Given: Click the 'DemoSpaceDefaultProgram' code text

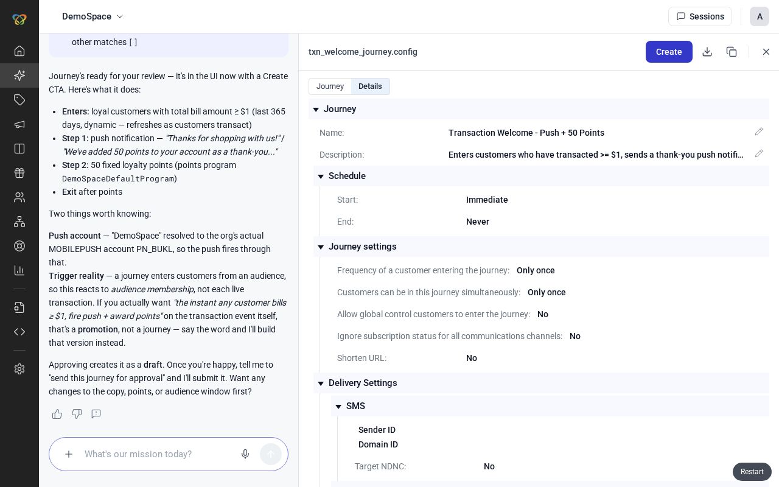Looking at the screenshot, I should pos(119,179).
